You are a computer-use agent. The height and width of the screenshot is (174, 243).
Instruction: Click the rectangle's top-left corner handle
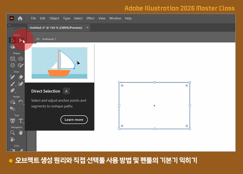pyautogui.click(x=119, y=82)
